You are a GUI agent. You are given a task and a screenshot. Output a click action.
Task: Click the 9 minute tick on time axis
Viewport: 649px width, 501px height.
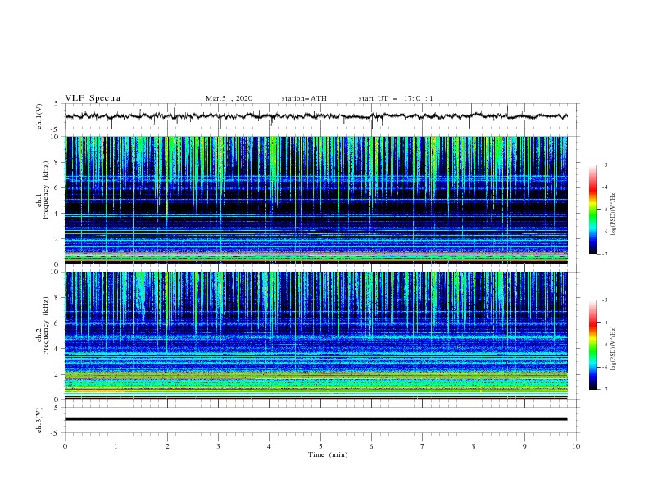(524, 446)
